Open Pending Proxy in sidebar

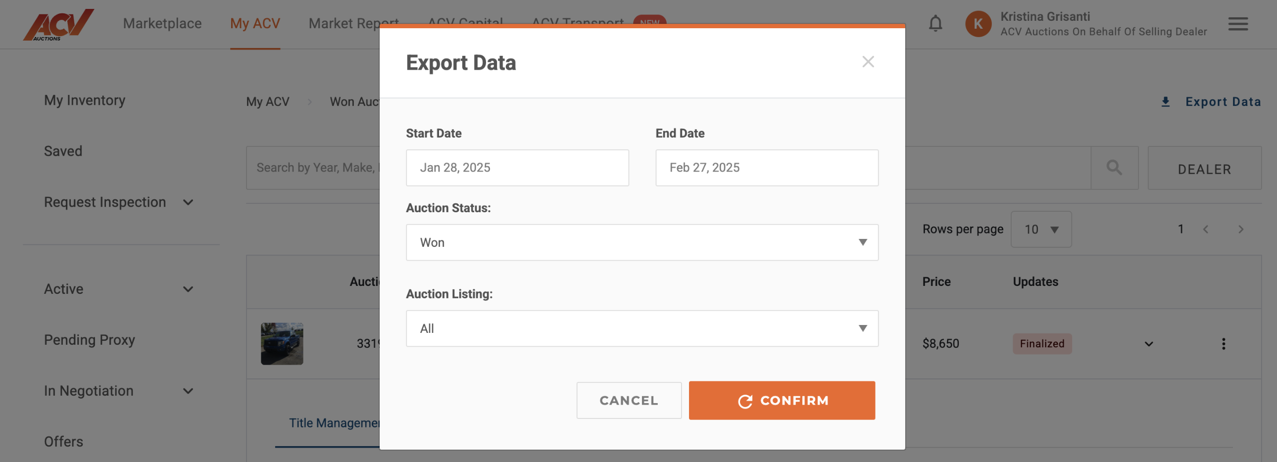click(x=89, y=340)
